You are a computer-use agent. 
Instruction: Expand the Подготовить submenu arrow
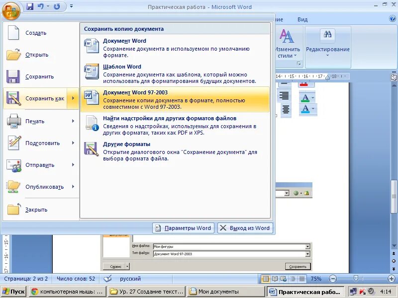pyautogui.click(x=73, y=143)
